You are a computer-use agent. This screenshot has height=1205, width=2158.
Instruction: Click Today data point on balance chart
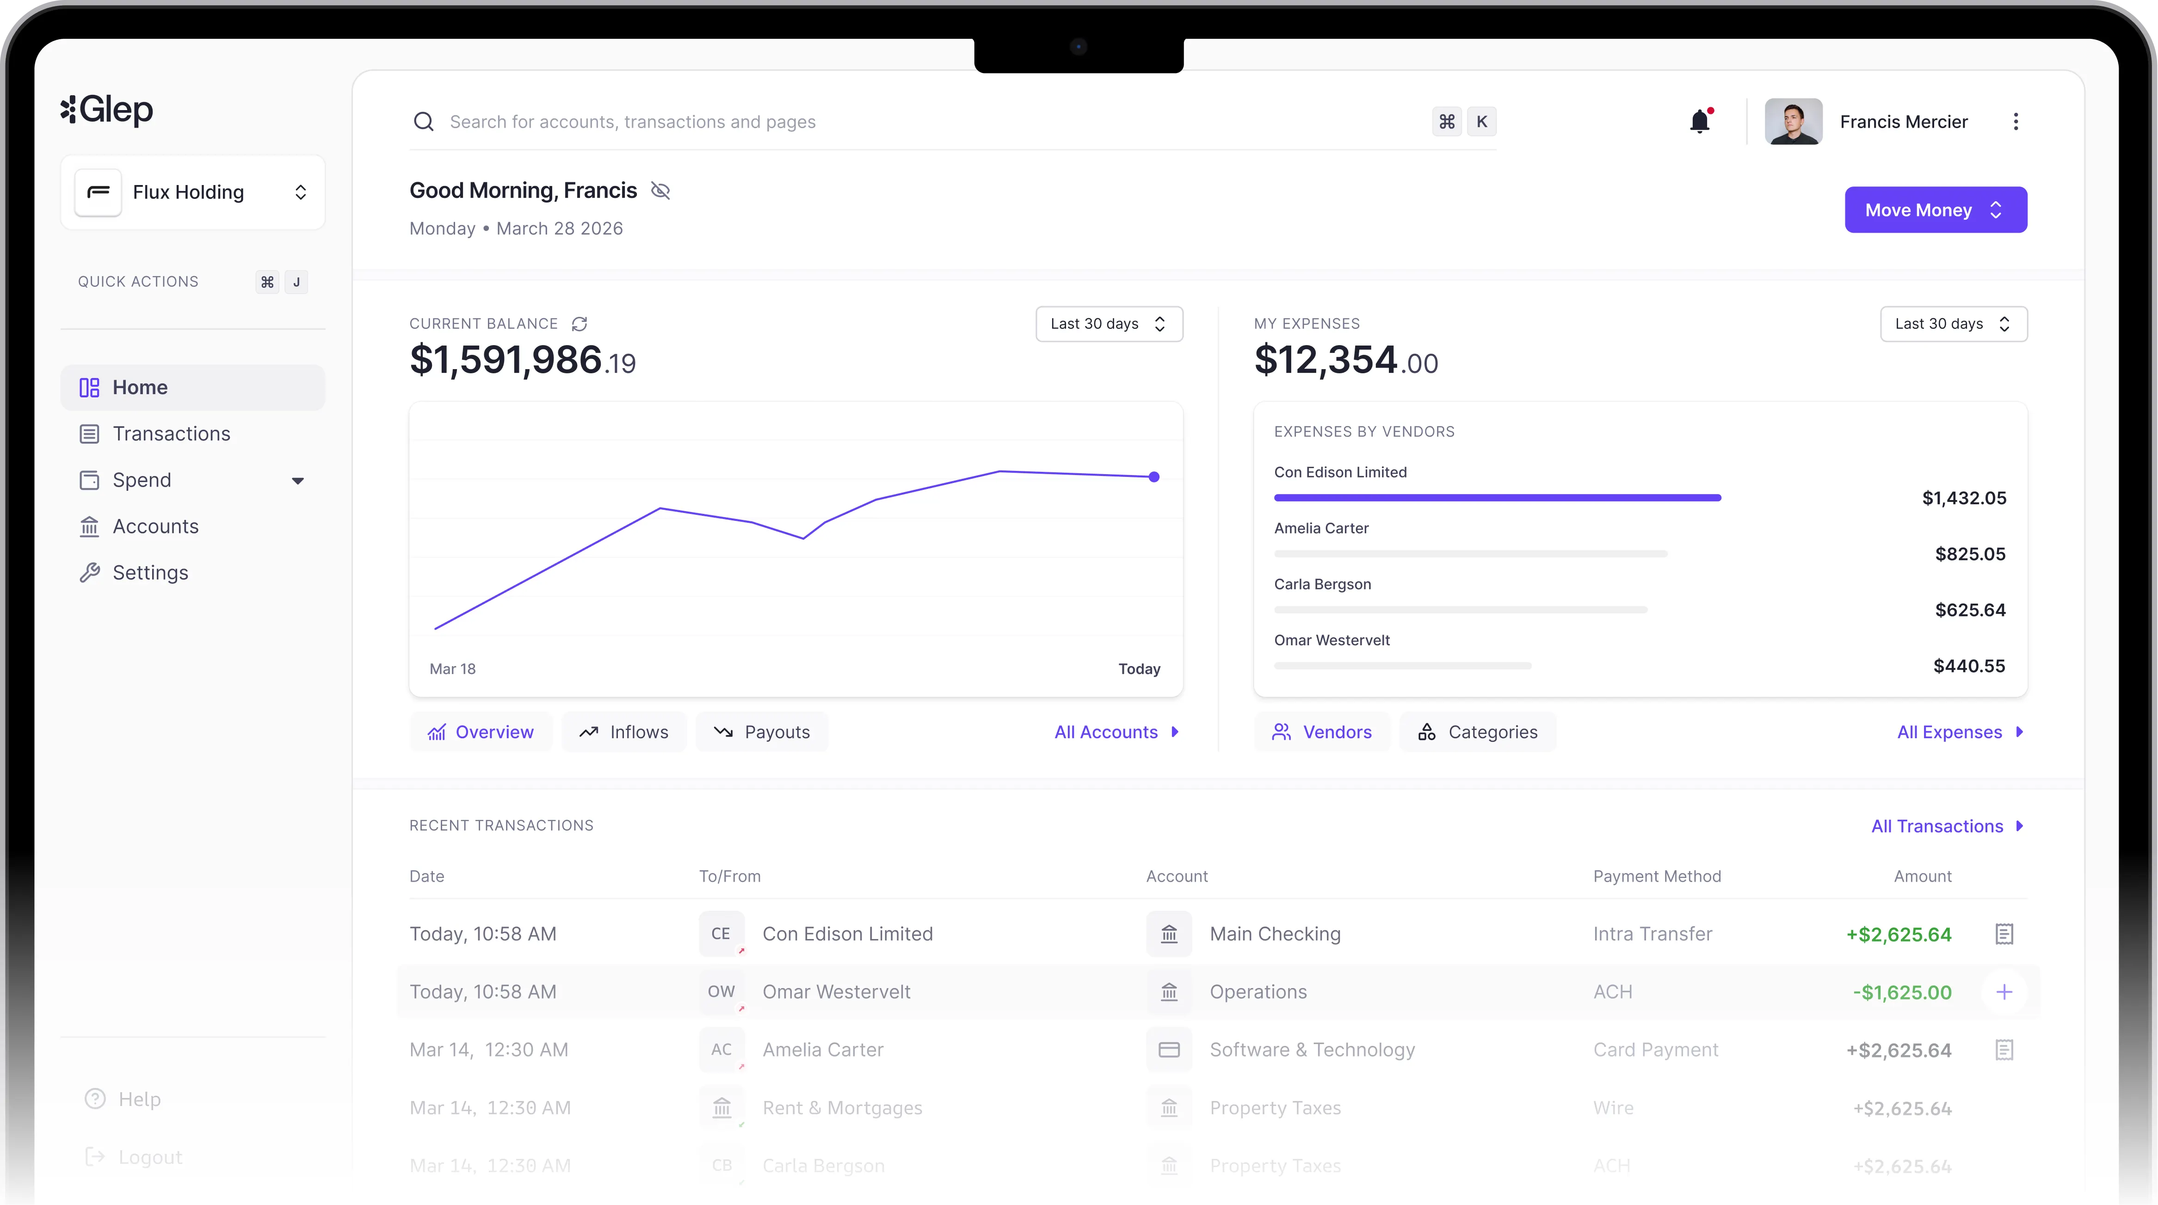tap(1153, 477)
